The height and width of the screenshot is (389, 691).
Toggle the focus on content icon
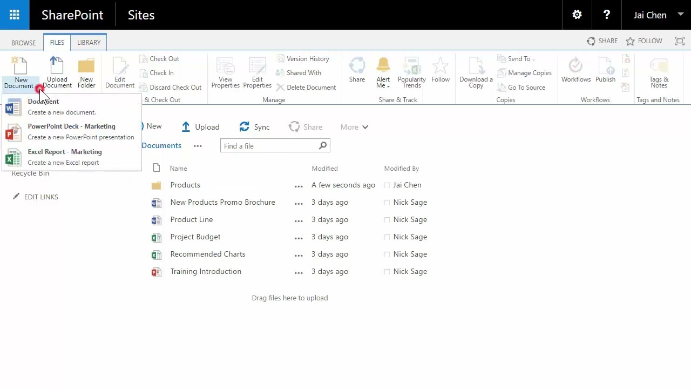(x=680, y=41)
